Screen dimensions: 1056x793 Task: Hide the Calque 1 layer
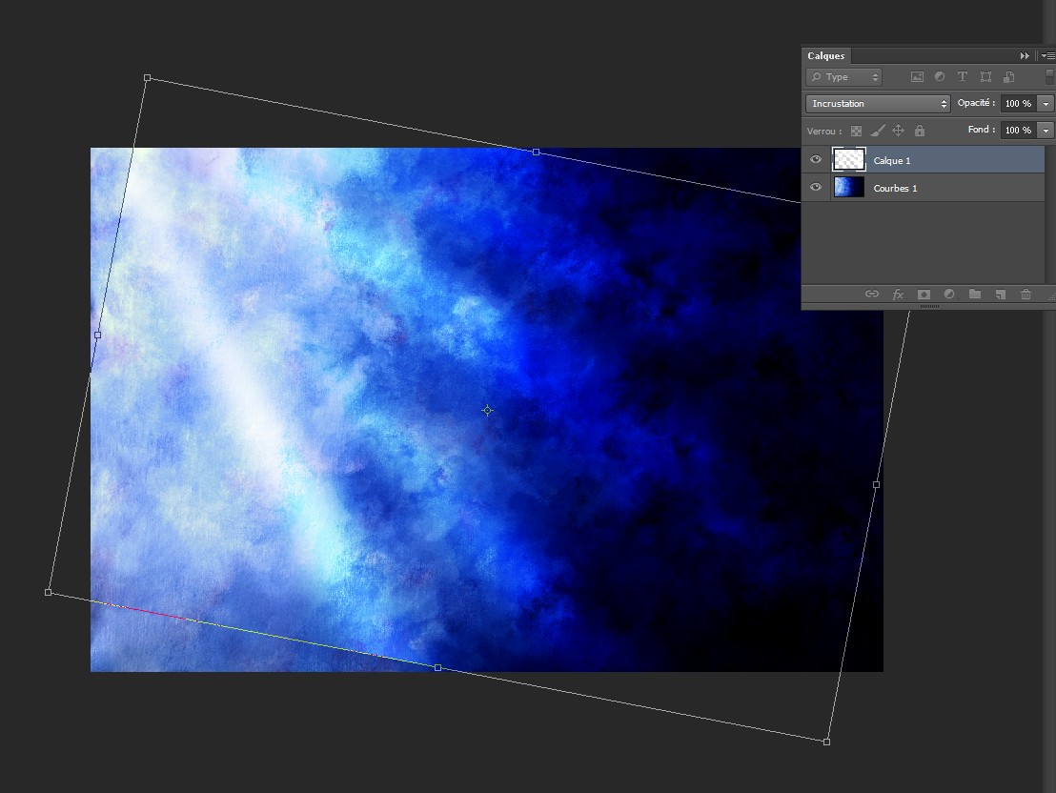pos(816,160)
